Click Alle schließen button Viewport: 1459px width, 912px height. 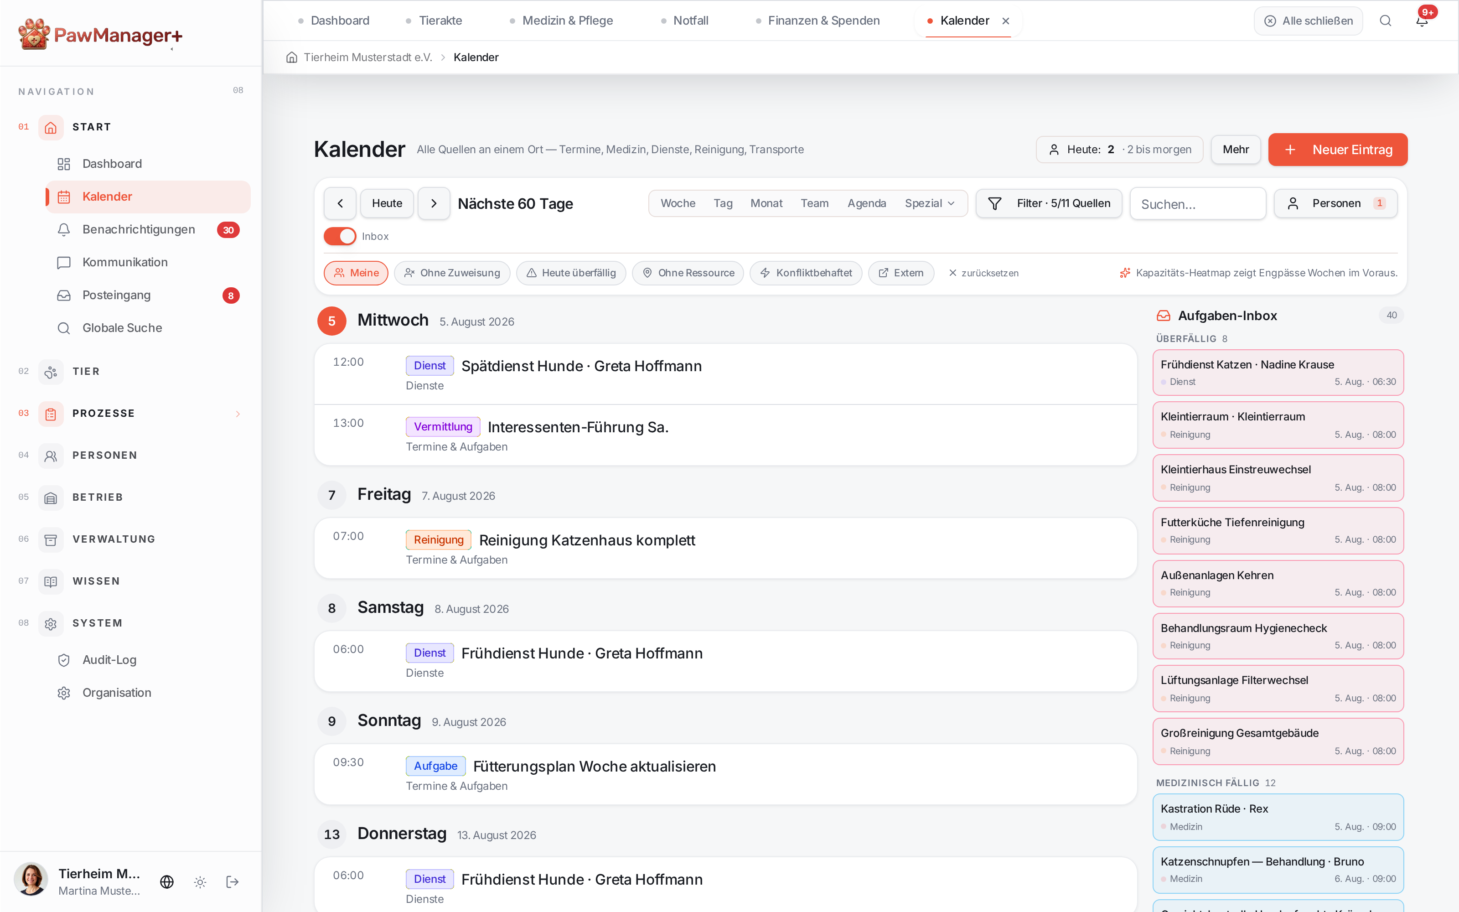point(1308,21)
